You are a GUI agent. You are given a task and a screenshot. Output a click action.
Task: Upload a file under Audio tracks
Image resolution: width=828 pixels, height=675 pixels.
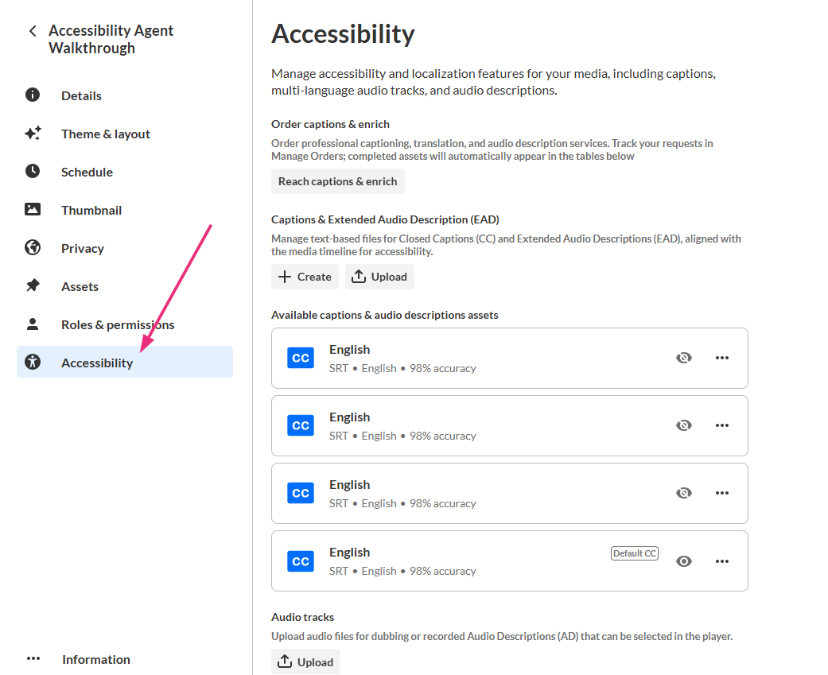305,662
